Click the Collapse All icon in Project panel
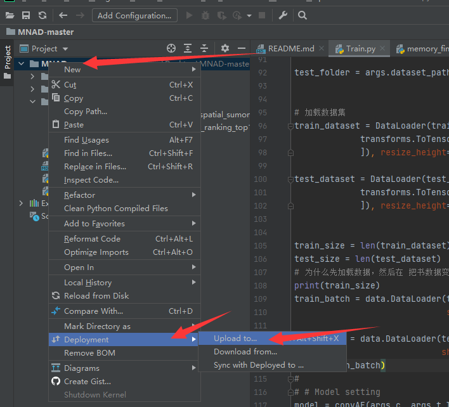Viewport: 449px width, 407px height. pyautogui.click(x=204, y=48)
